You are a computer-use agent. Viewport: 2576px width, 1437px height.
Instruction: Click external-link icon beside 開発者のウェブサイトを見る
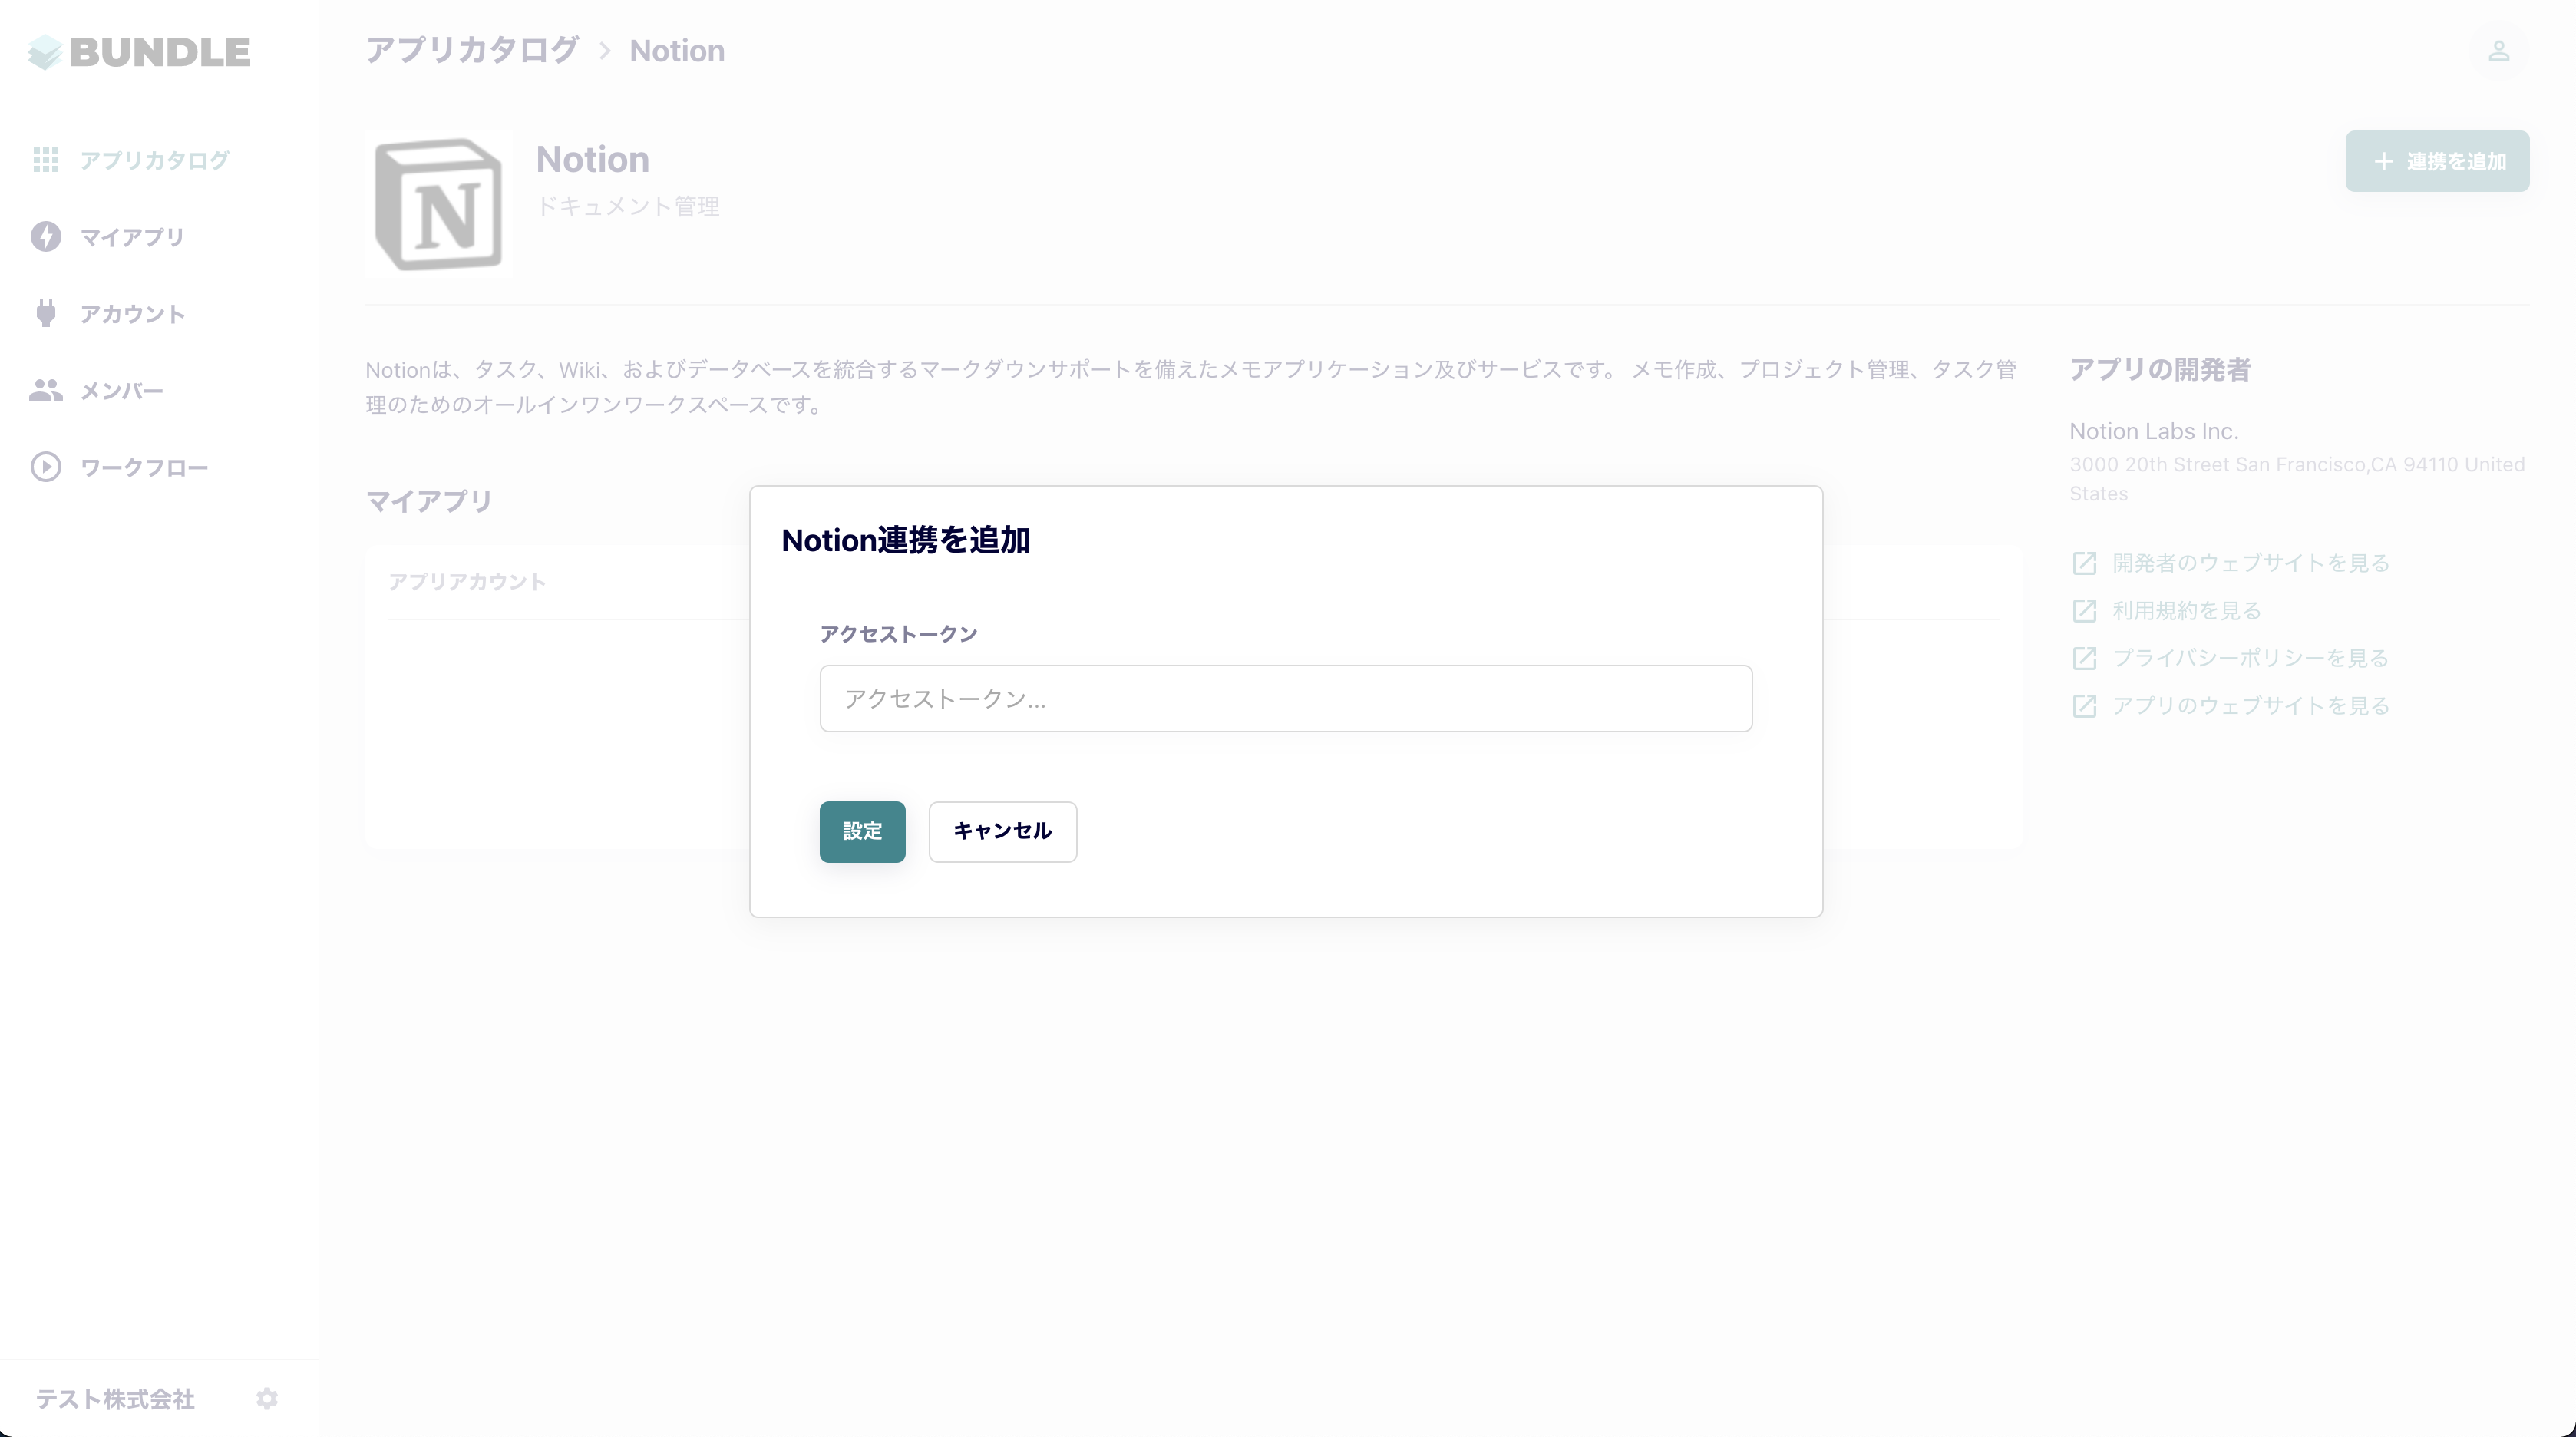pos(2084,563)
